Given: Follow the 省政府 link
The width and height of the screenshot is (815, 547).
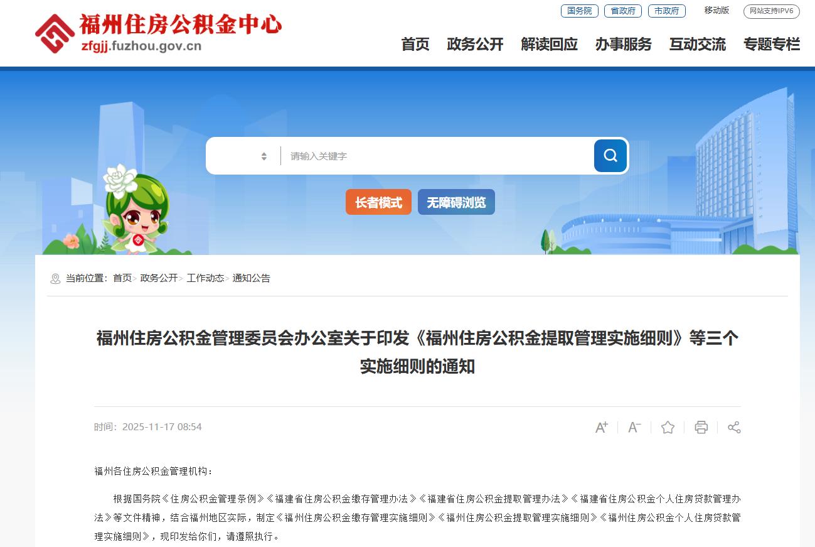Looking at the screenshot, I should coord(622,11).
